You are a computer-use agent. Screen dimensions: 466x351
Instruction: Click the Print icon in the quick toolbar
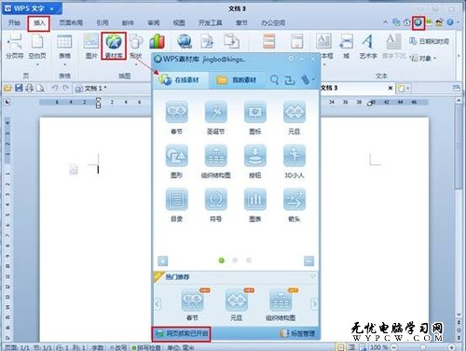[29, 88]
